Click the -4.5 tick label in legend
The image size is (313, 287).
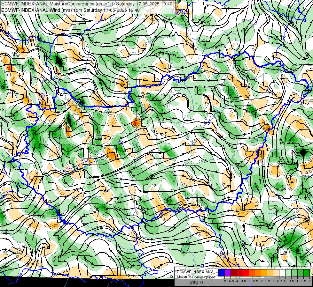pos(231,281)
